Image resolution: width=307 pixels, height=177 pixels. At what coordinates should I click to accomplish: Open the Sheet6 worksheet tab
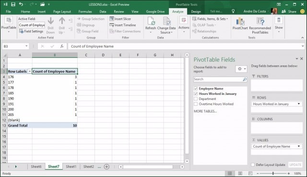(36, 166)
